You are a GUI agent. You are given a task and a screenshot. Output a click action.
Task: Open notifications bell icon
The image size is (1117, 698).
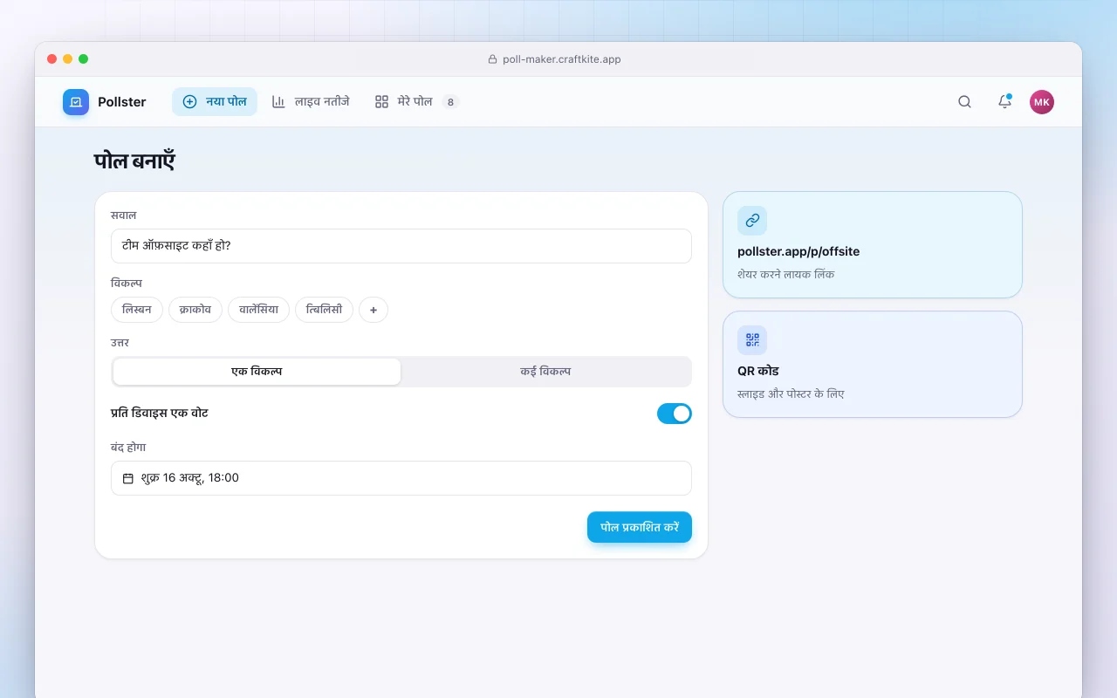1004,102
